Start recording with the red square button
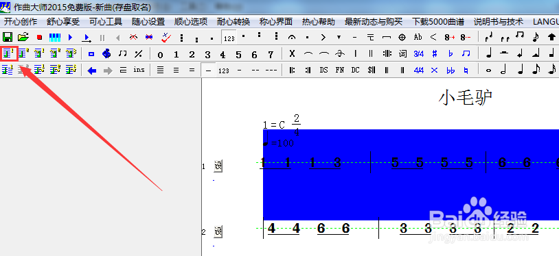The height and width of the screenshot is (256, 559). (x=39, y=37)
